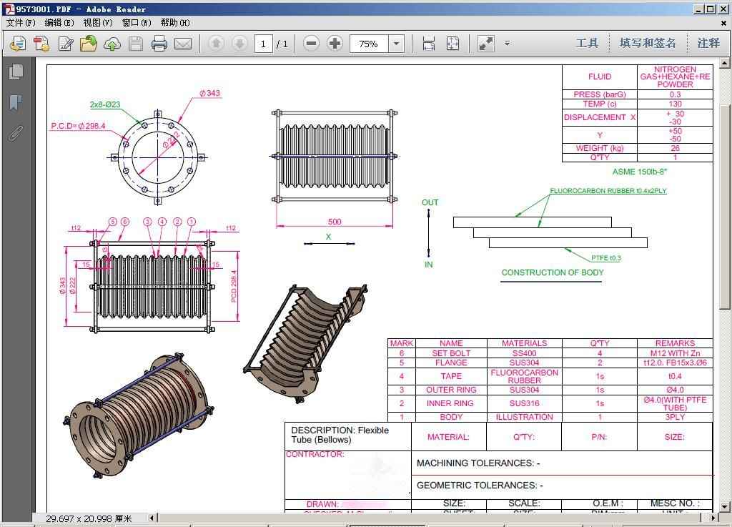This screenshot has height=527, width=732.
Task: Expand the toolbar customize dropdown arrow
Action: (x=507, y=44)
